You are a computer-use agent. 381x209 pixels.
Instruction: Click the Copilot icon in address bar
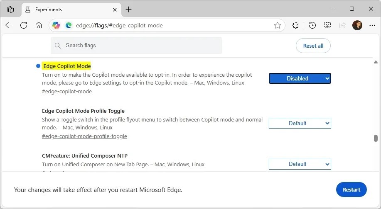(56, 25)
